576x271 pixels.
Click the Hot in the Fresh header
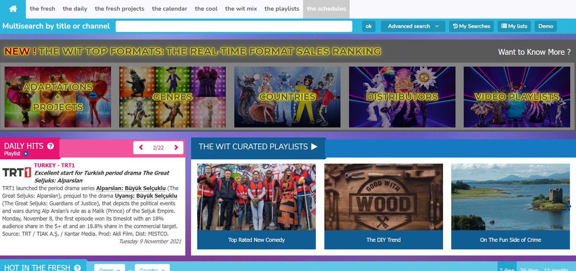point(37,268)
